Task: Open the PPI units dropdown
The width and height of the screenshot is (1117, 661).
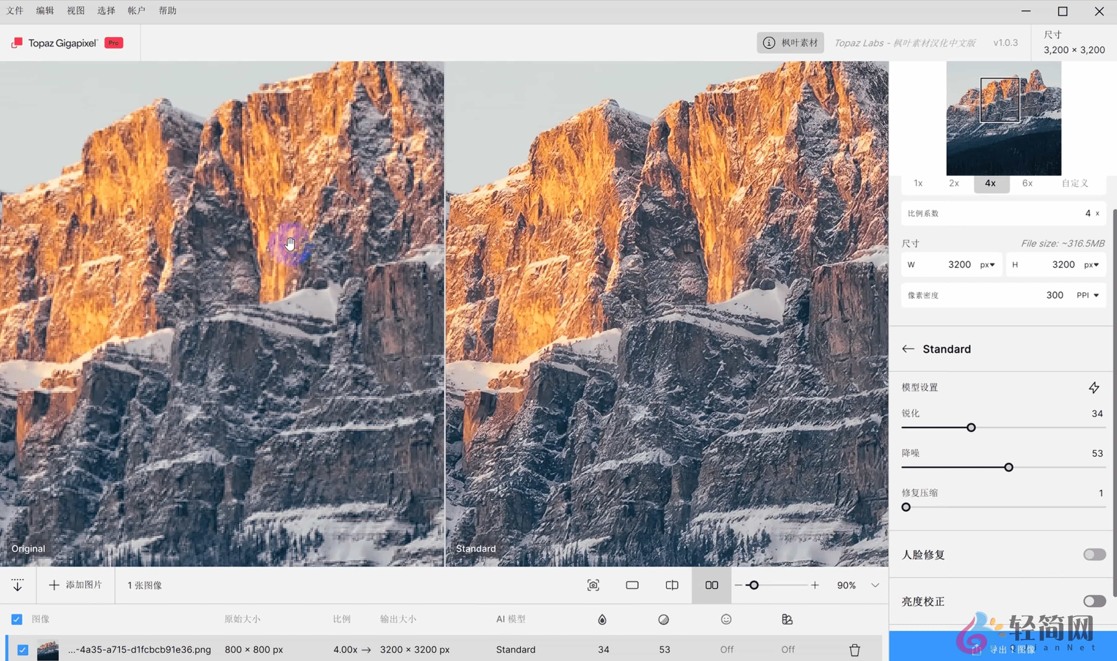Action: point(1087,295)
